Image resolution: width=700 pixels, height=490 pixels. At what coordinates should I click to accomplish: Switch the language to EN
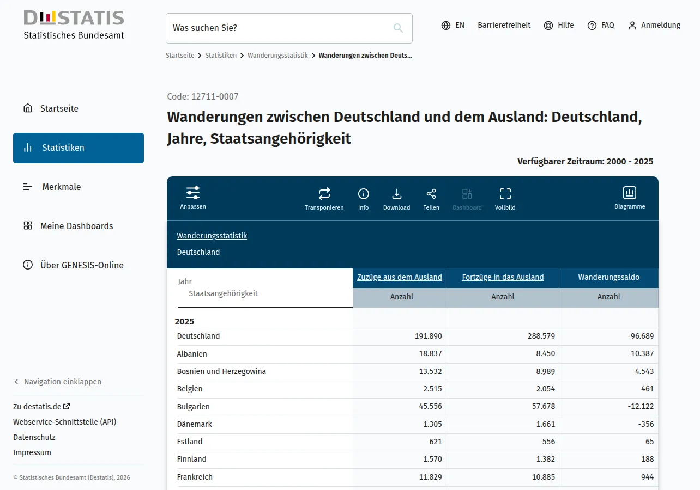[453, 25]
